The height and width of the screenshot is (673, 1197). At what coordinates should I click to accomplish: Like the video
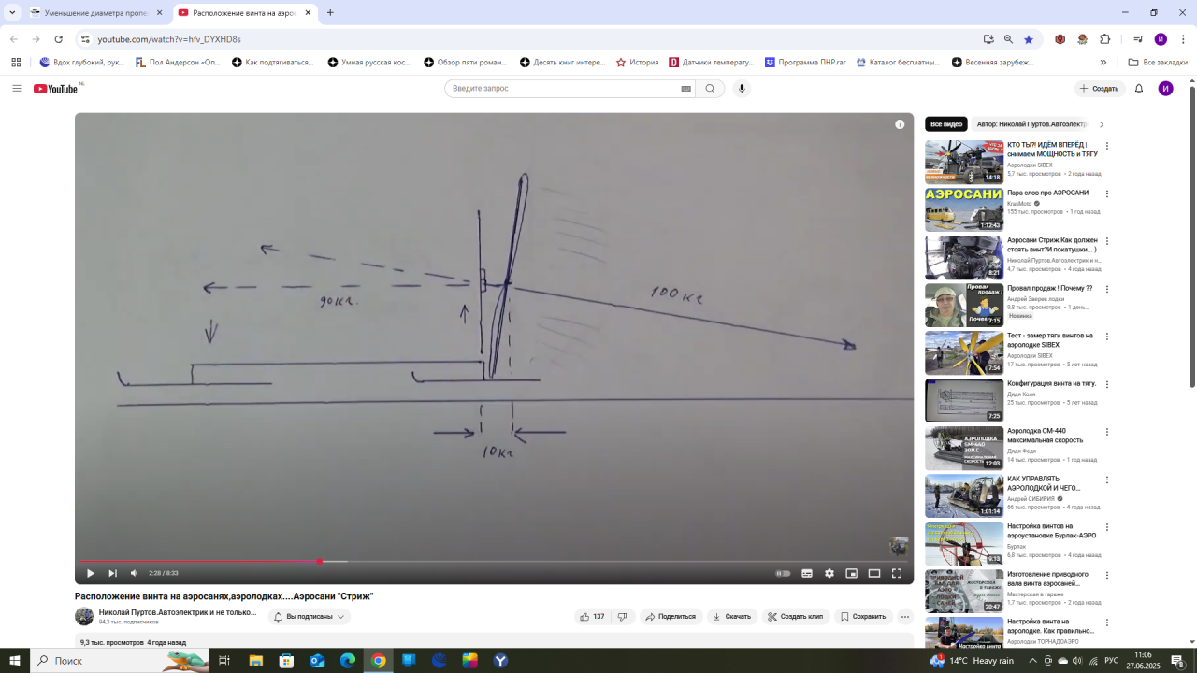click(592, 617)
